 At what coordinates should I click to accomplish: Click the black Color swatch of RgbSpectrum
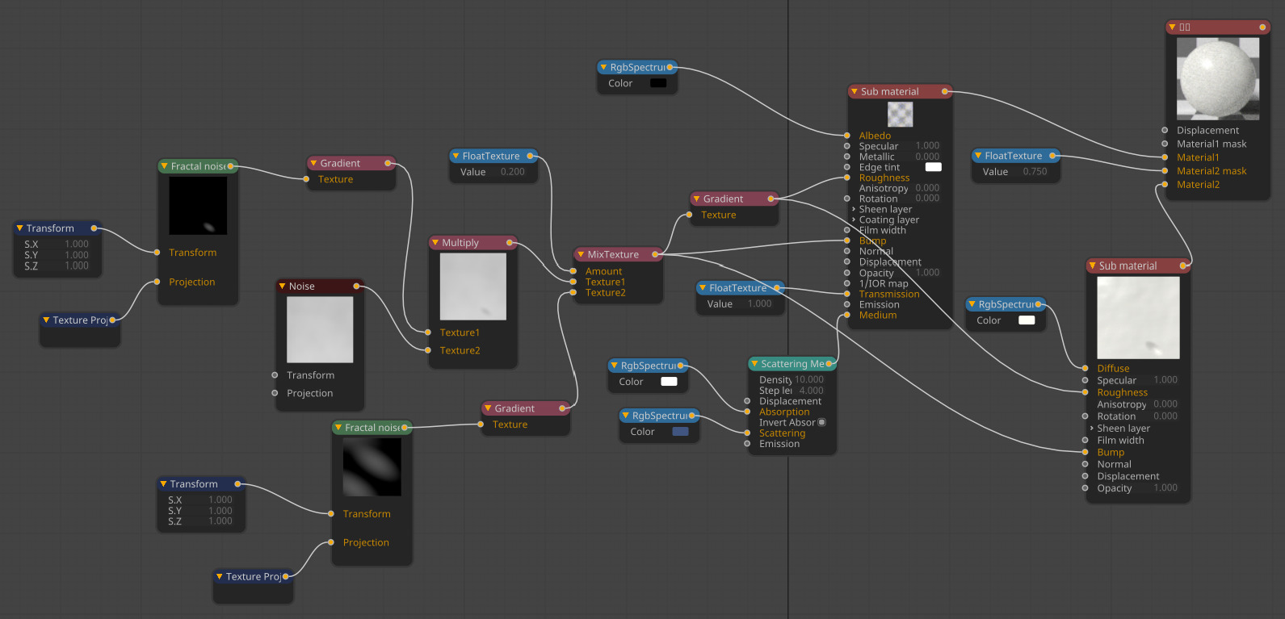658,83
